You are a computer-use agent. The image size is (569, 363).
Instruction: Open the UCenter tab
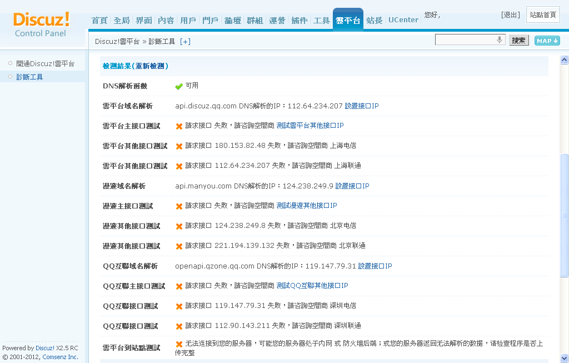[x=403, y=20]
